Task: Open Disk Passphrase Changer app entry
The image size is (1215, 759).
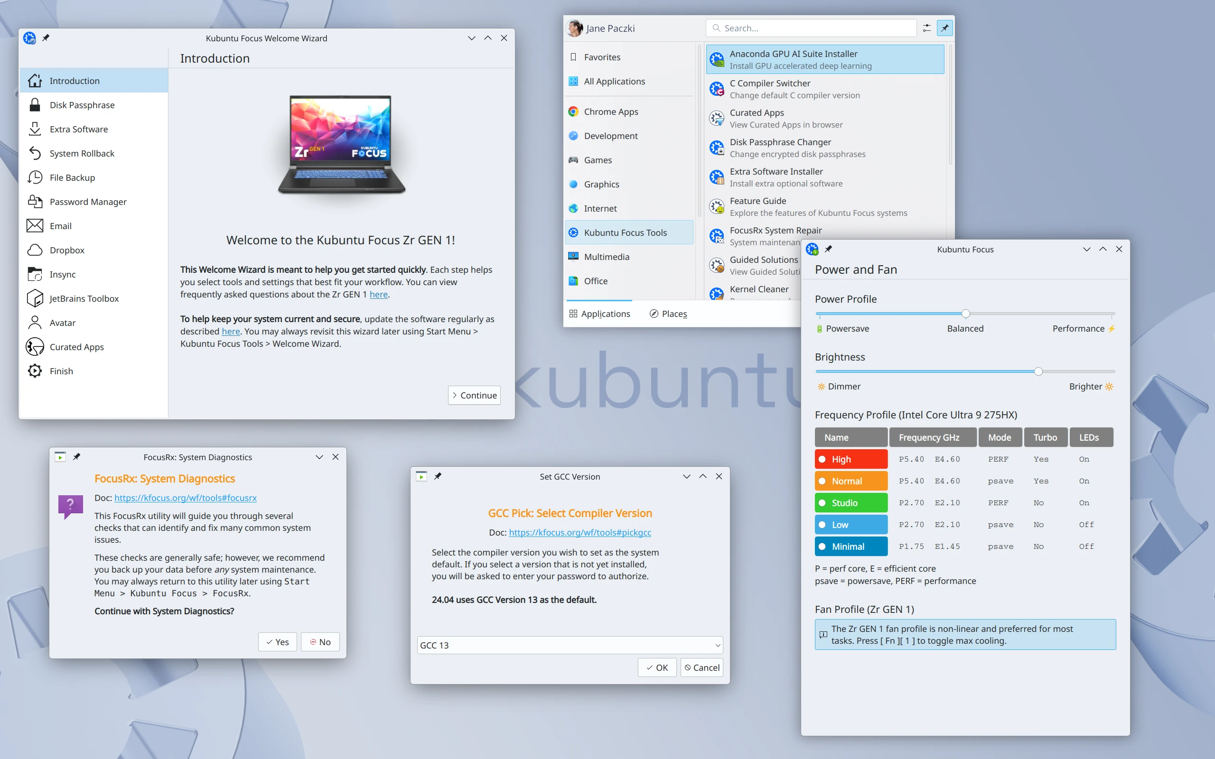Action: [x=825, y=148]
